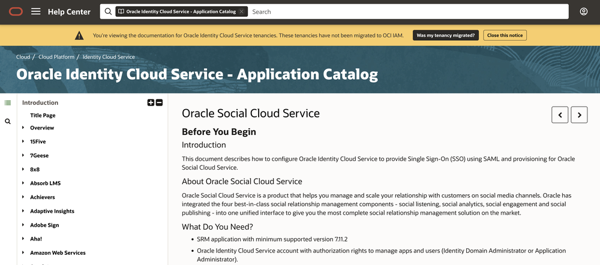Screen dimensions: 600x265
Task: Open the user profile icon
Action: tap(584, 11)
